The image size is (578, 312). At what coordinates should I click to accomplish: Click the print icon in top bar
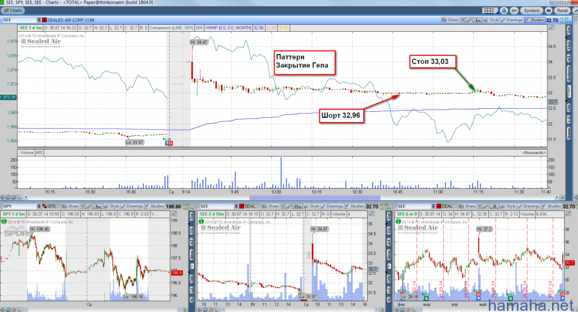(x=548, y=11)
